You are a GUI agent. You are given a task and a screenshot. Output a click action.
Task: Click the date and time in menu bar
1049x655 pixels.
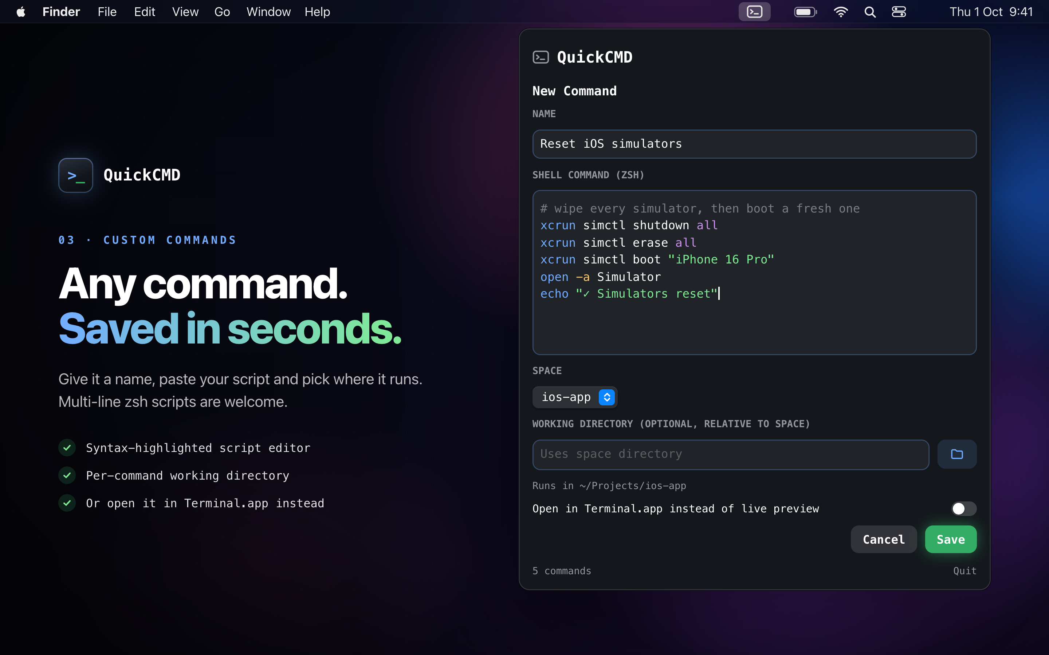[991, 12]
